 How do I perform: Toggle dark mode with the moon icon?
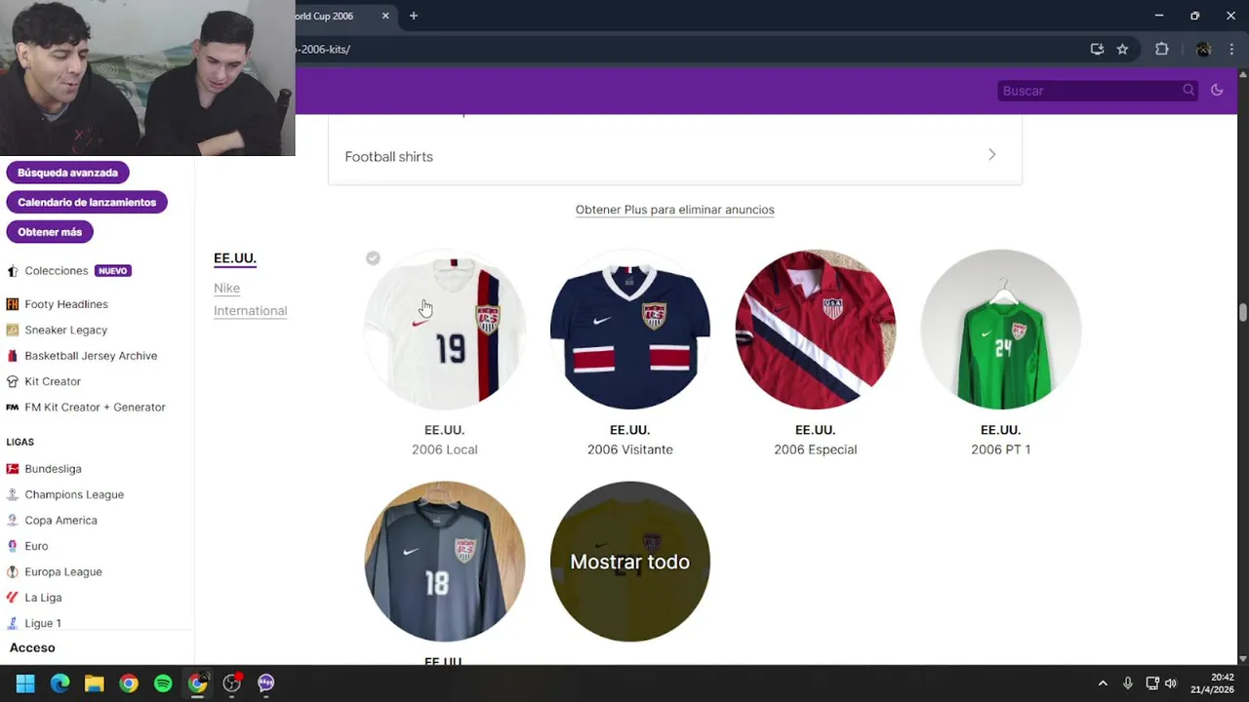click(1217, 90)
